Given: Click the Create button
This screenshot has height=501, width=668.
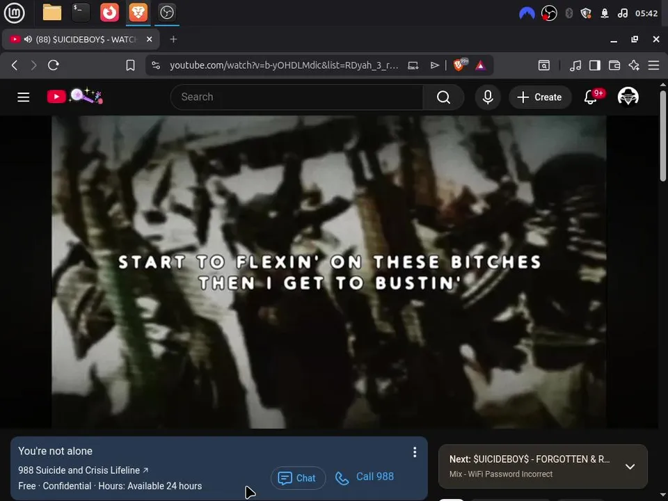Looking at the screenshot, I should pyautogui.click(x=540, y=97).
